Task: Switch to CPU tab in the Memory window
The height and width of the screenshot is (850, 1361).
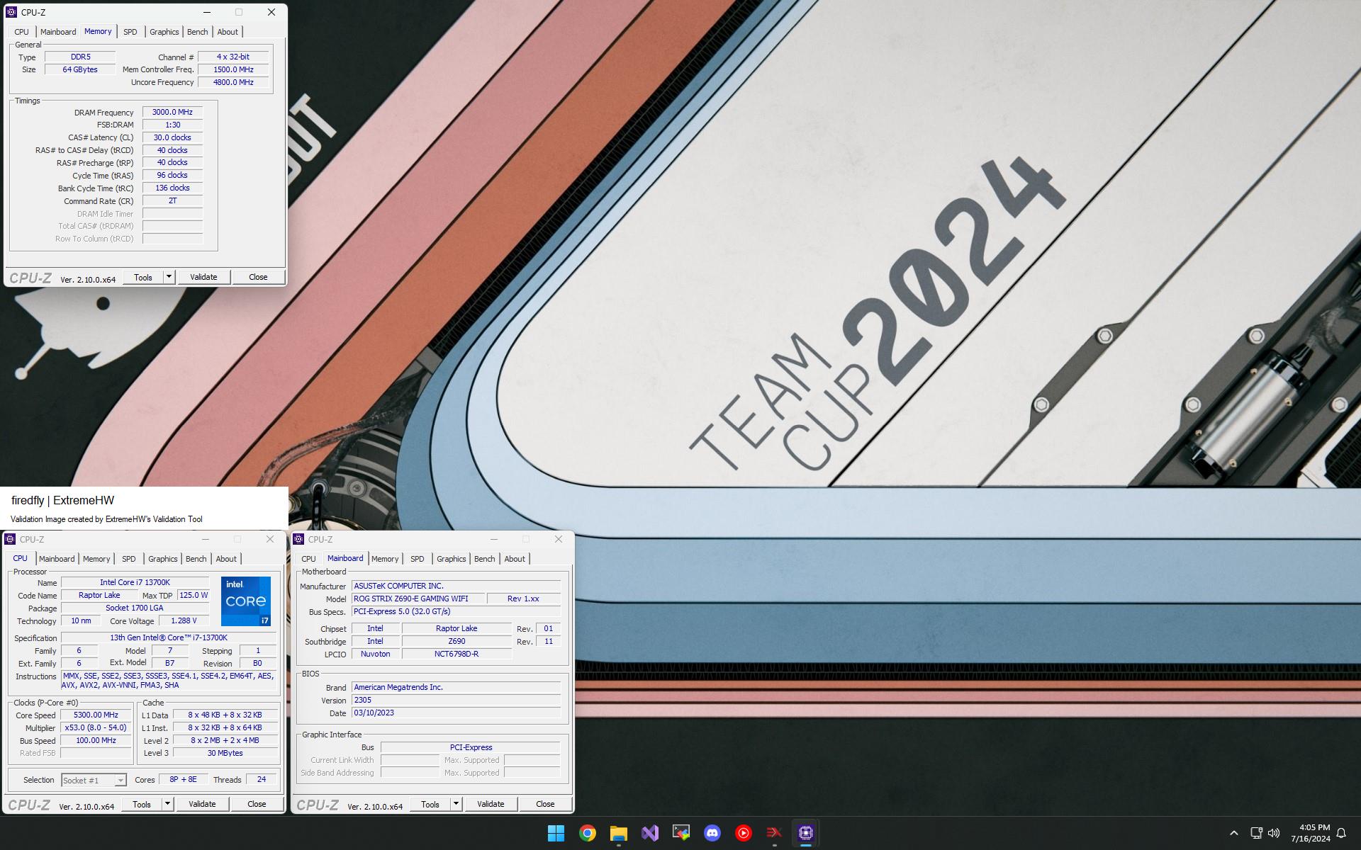Action: [22, 32]
